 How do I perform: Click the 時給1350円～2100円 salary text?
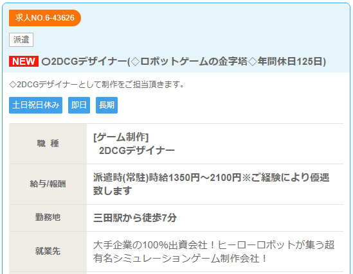[x=195, y=178]
